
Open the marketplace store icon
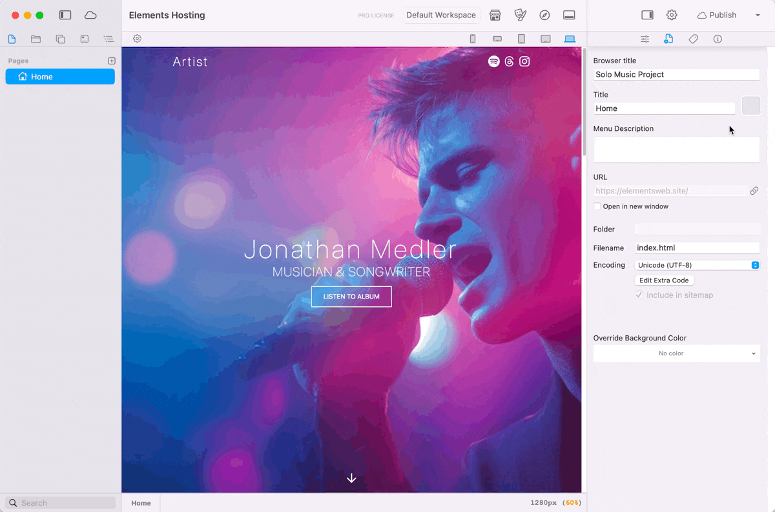[x=495, y=15]
